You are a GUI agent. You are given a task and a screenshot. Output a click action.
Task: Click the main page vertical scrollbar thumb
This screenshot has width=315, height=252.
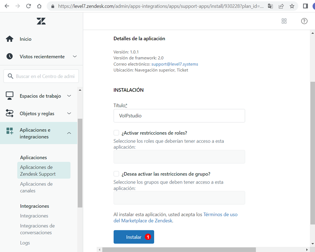313,153
